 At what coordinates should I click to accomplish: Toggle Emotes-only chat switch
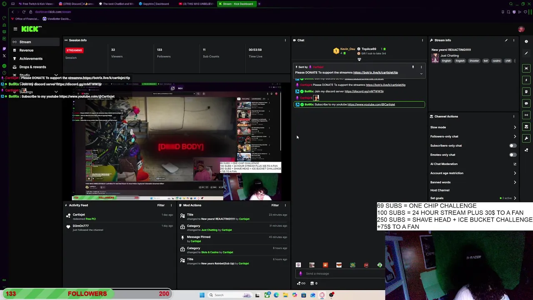(x=513, y=155)
